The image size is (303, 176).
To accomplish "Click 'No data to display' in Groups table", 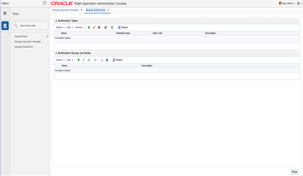I will (x=63, y=71).
